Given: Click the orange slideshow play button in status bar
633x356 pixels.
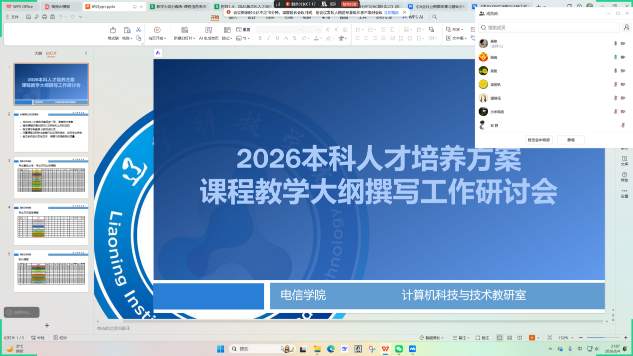Looking at the screenshot, I should click(532, 338).
